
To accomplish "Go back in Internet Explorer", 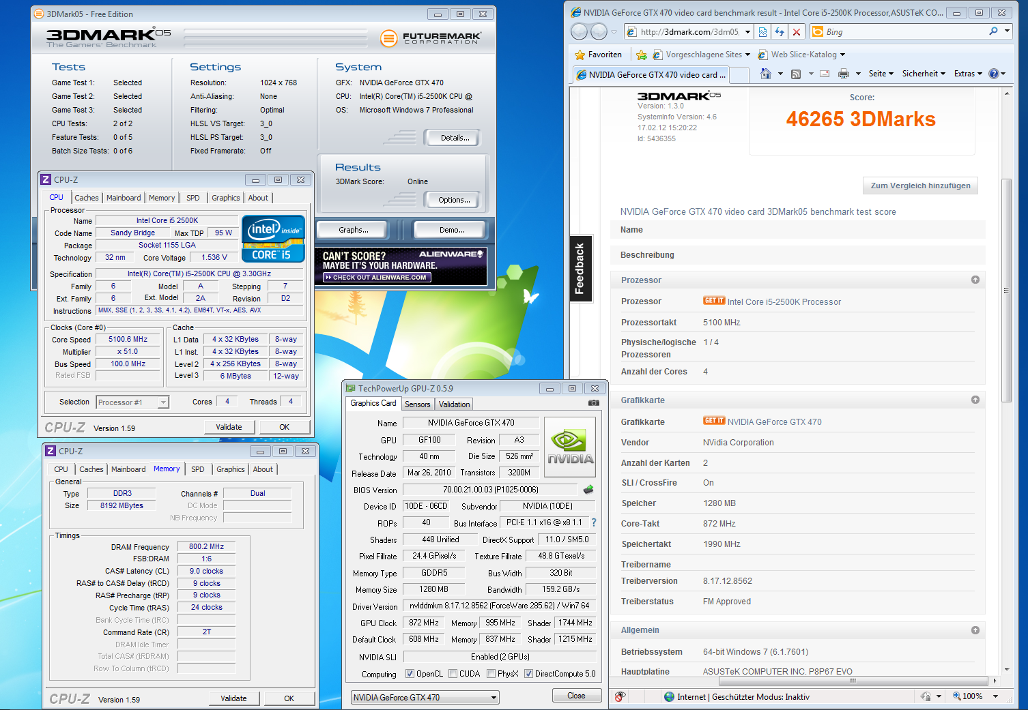I will pos(580,31).
